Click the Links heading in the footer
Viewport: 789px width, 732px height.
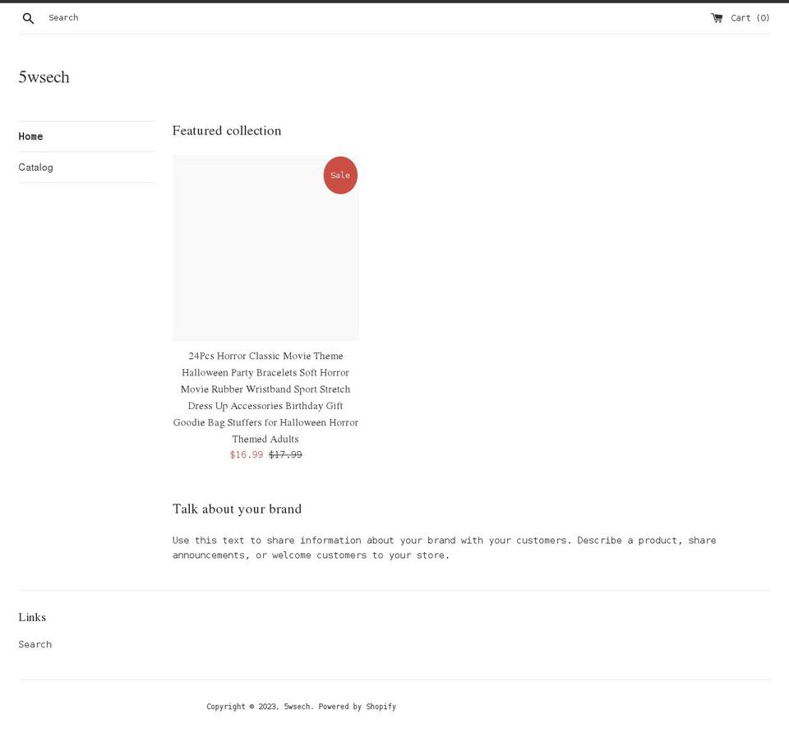(32, 617)
